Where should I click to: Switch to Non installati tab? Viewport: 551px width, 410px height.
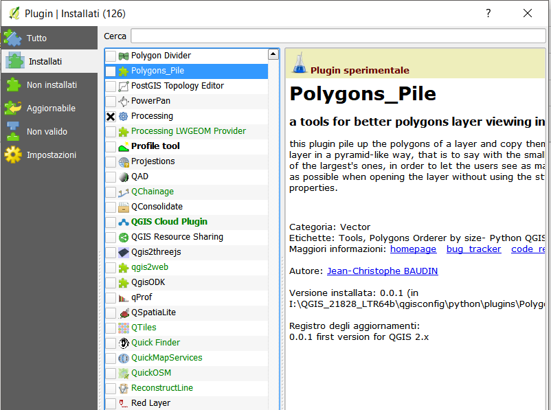[x=51, y=85]
